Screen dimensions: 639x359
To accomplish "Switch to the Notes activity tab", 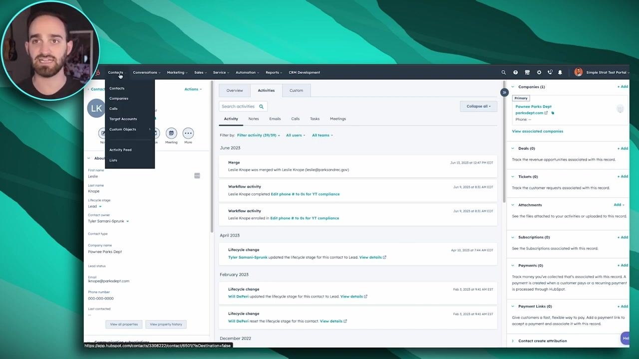I will point(254,119).
